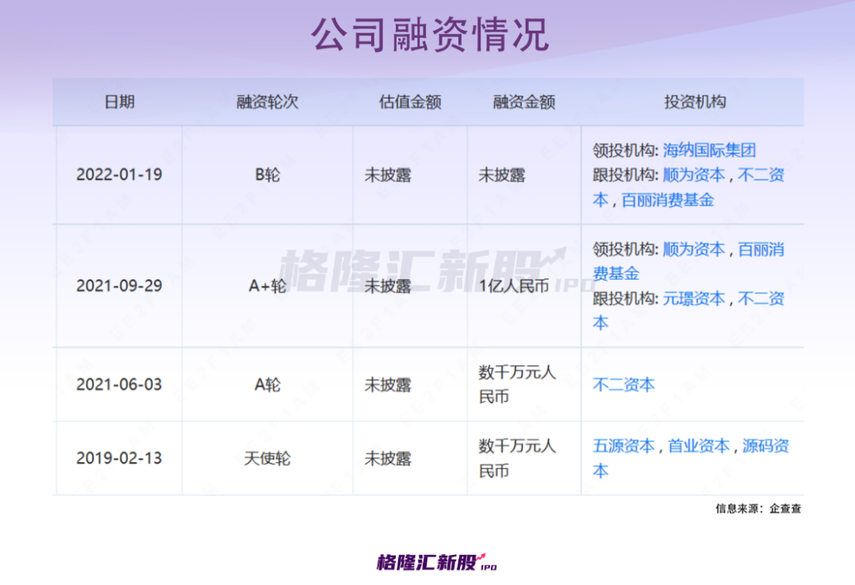Open the 首业资本 investor link
Viewport: 855px width, 585px height.
click(698, 446)
